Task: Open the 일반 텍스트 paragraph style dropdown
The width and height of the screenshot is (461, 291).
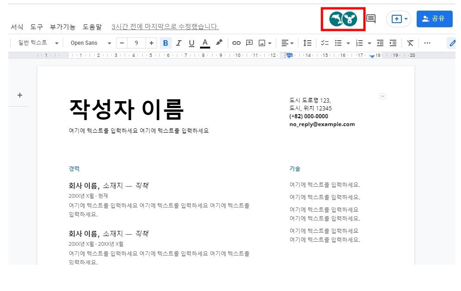Action: (38, 43)
